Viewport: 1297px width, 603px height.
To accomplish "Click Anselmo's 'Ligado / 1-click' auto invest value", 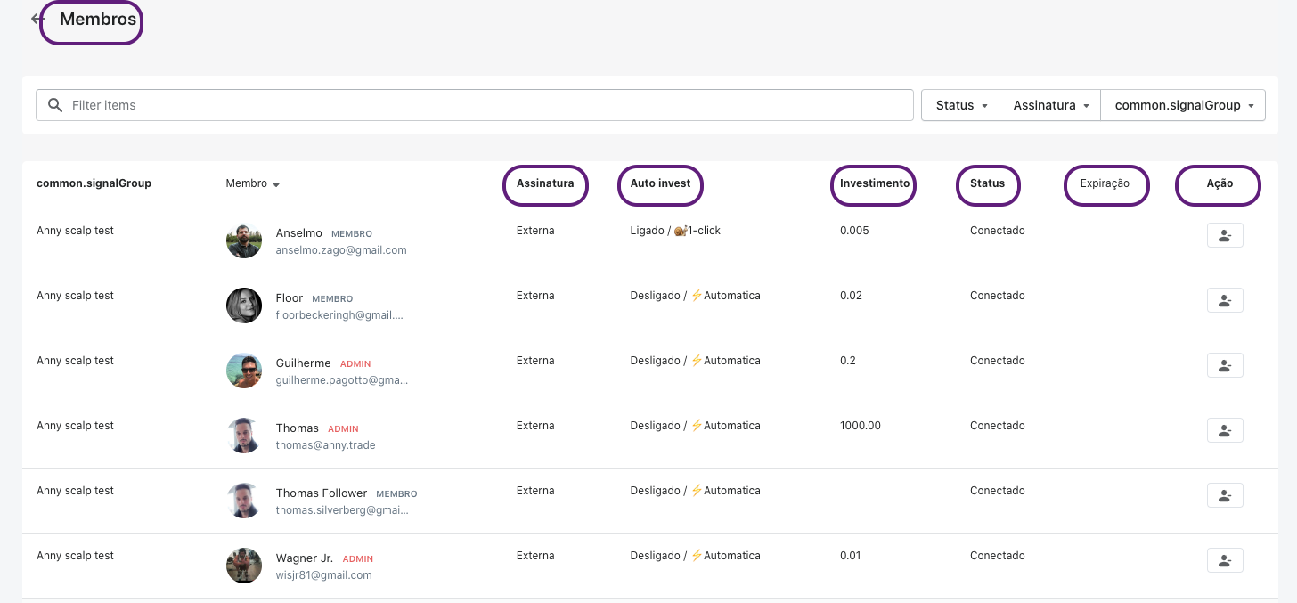I will pos(675,231).
